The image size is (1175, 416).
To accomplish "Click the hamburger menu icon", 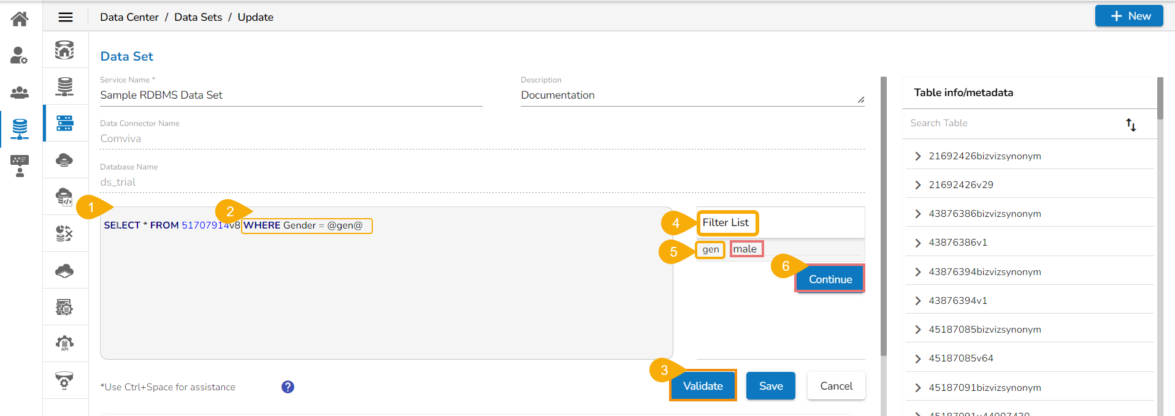I will [x=66, y=17].
